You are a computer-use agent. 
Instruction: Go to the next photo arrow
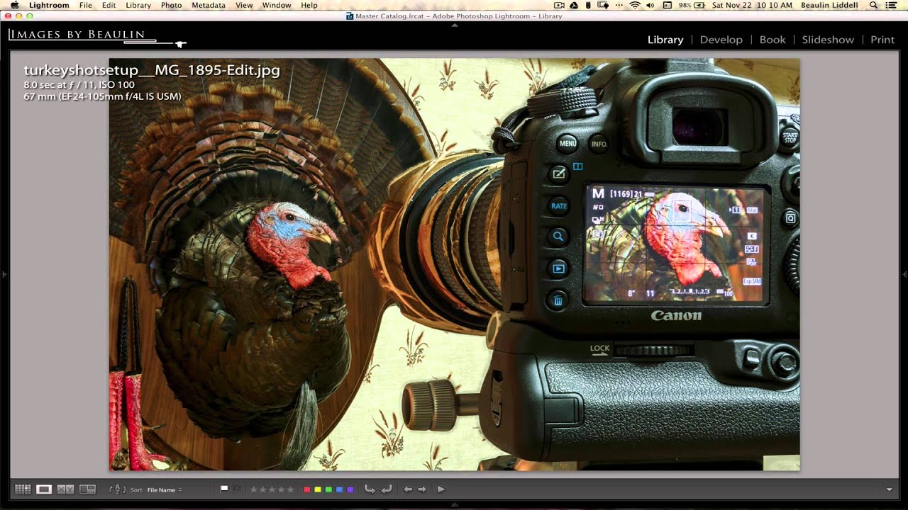coord(422,489)
